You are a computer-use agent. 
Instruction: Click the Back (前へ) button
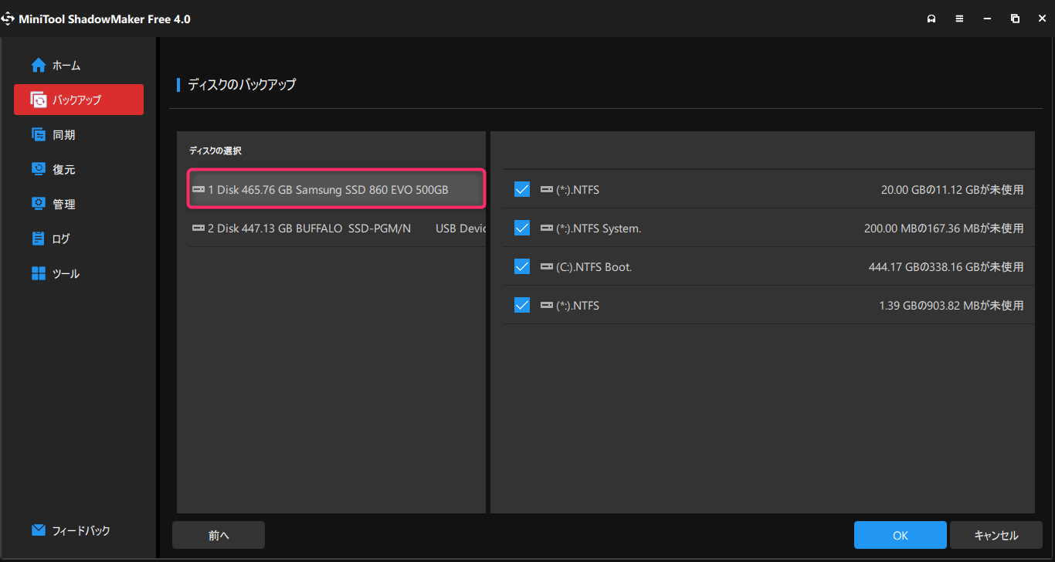[x=219, y=535]
